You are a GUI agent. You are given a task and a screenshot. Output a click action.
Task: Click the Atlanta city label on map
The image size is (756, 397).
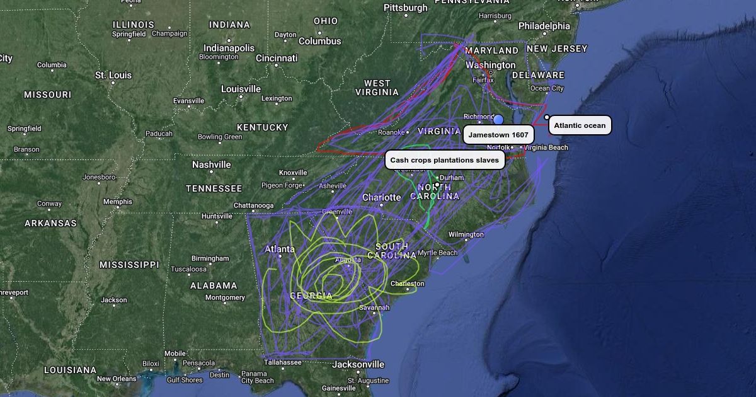[279, 250]
